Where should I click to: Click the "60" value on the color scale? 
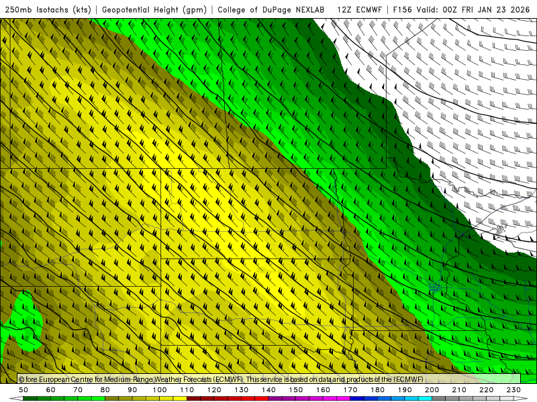pos(51,390)
